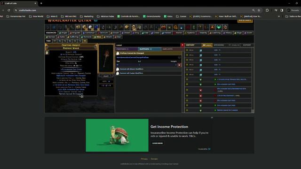Screen dimensions: 301x169
Task: Open the Suffixes tab
Action: pyautogui.click(x=150, y=49)
